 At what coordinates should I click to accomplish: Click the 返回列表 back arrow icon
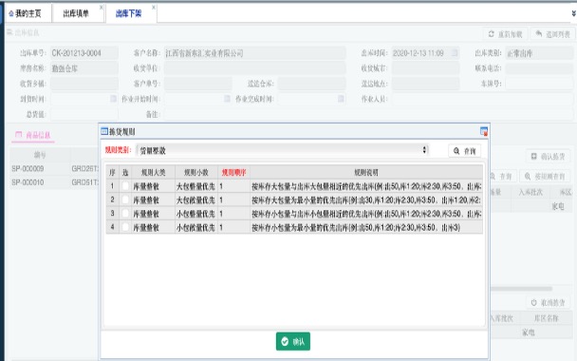[539, 34]
